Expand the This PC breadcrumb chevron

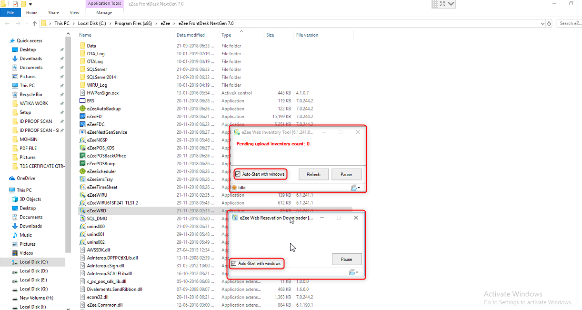coord(73,23)
